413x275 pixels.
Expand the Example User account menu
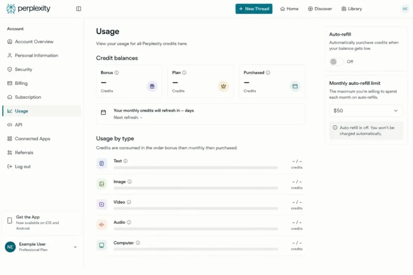tap(75, 247)
